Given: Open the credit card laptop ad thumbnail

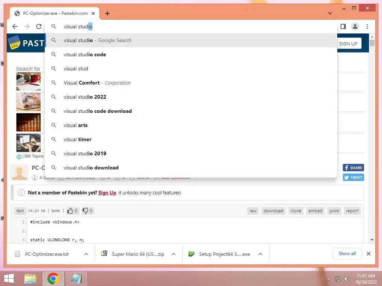Looking at the screenshot, I should (x=28, y=102).
